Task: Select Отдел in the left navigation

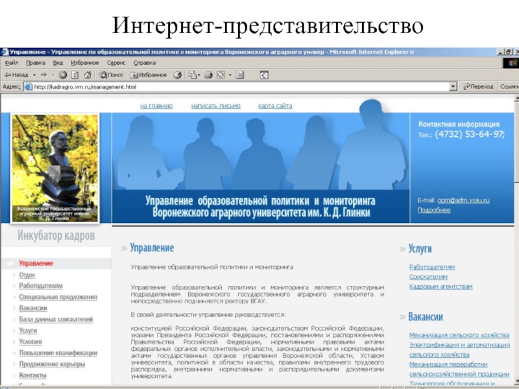Action: [27, 275]
